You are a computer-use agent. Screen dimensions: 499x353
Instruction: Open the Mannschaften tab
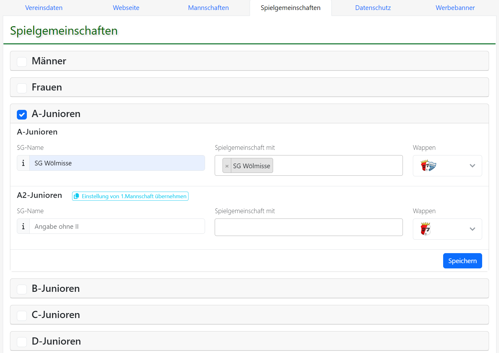click(208, 8)
